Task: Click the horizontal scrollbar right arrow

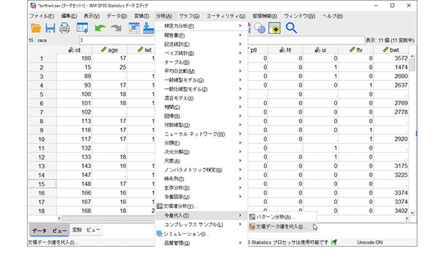Action: pyautogui.click(x=407, y=218)
